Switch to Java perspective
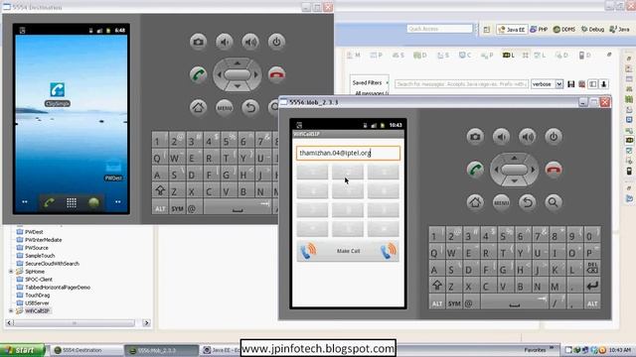 point(620,29)
